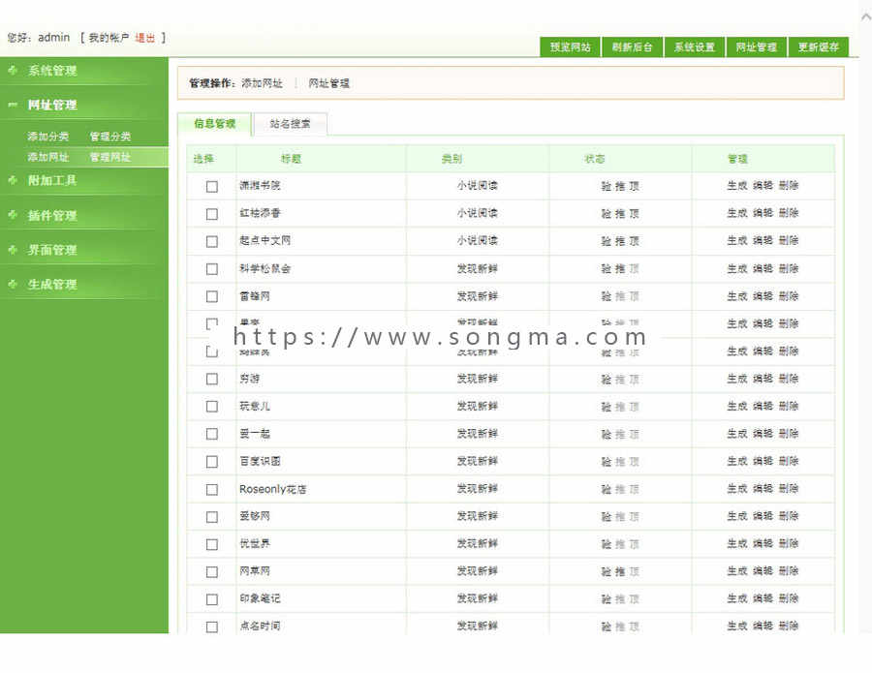The image size is (872, 673).
Task: Click 生成 for the 潇湘书院 row
Action: tap(737, 186)
